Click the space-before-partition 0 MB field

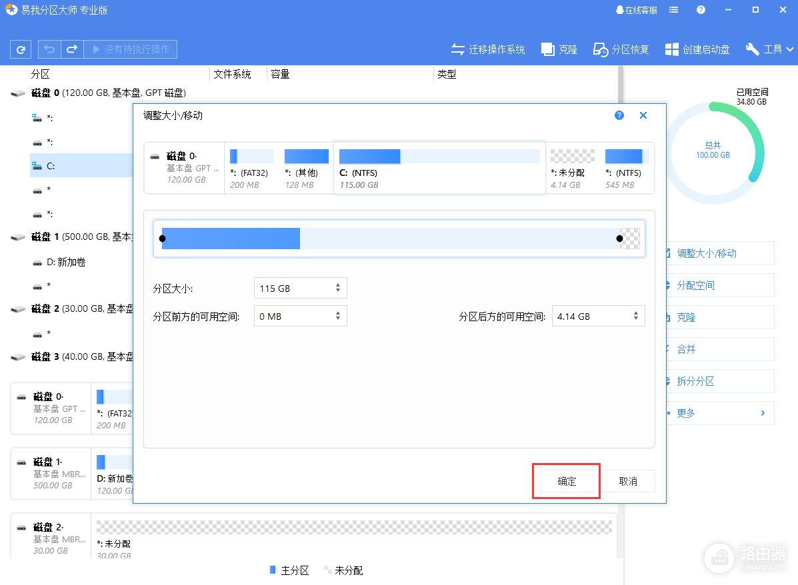(293, 316)
